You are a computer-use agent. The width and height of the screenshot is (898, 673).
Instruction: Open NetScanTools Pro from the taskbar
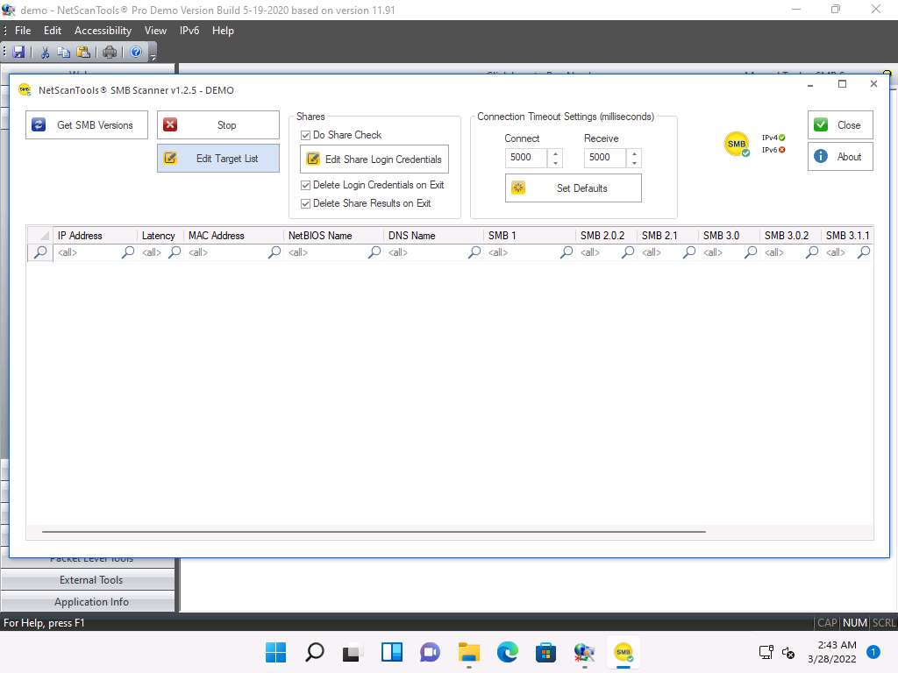[x=584, y=652]
